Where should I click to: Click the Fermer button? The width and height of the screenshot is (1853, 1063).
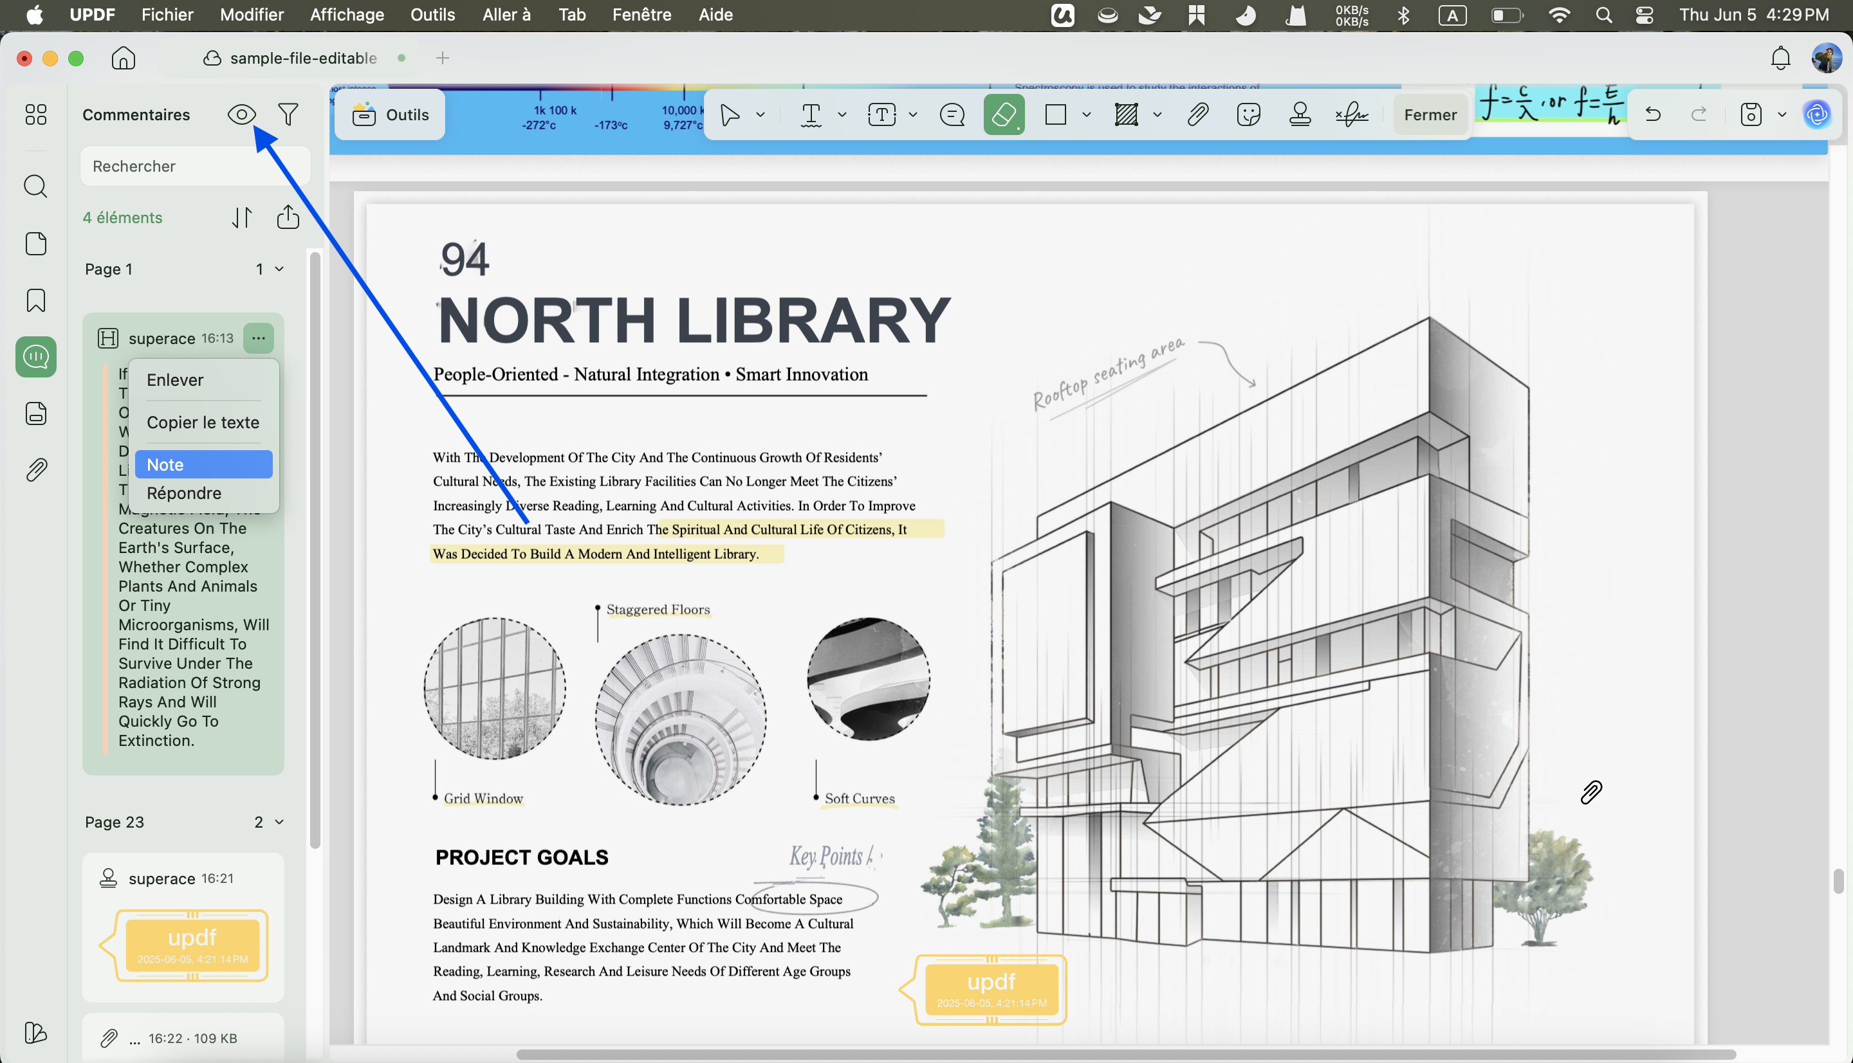click(x=1430, y=114)
